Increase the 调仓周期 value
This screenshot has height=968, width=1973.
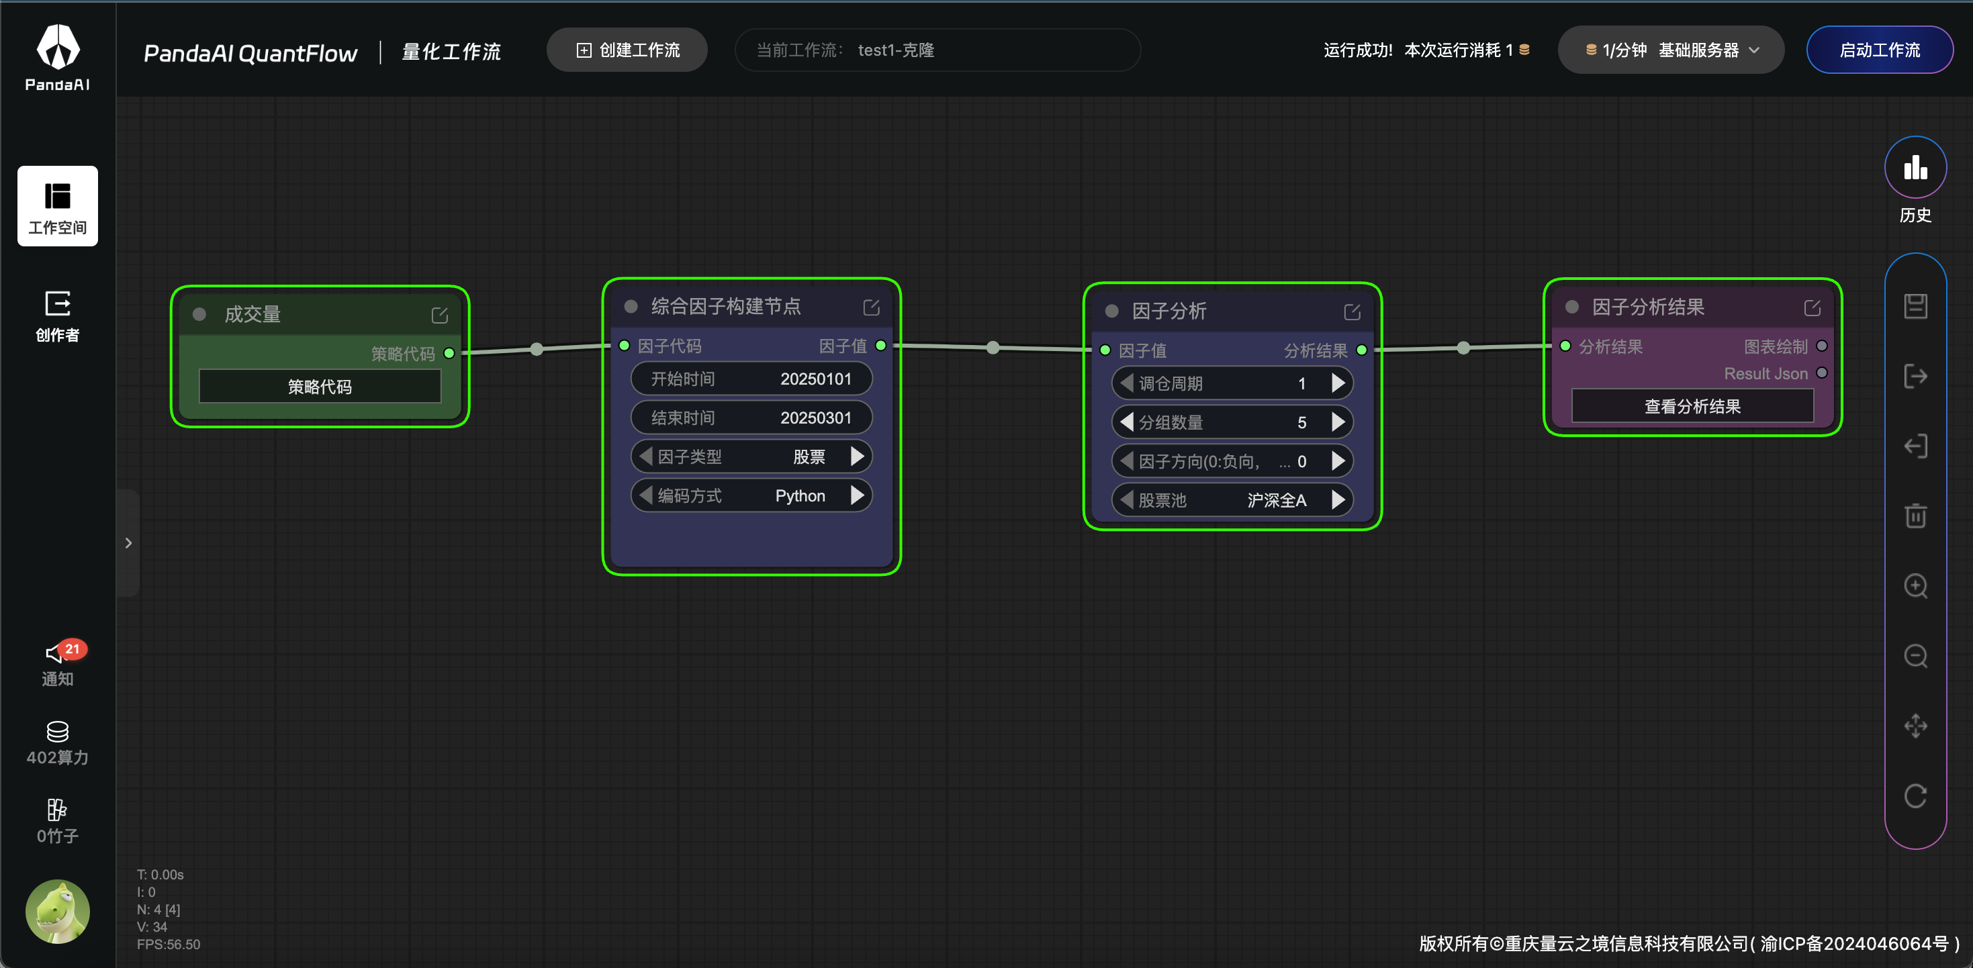[1338, 383]
